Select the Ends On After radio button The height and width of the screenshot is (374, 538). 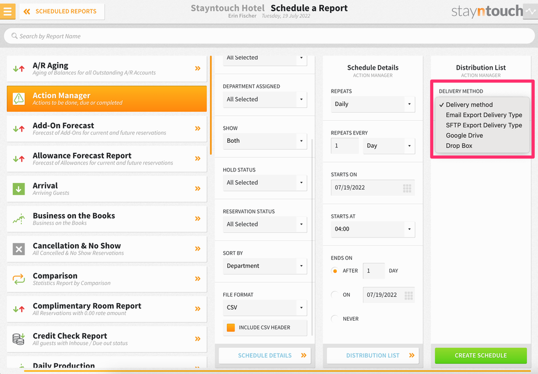pos(335,271)
